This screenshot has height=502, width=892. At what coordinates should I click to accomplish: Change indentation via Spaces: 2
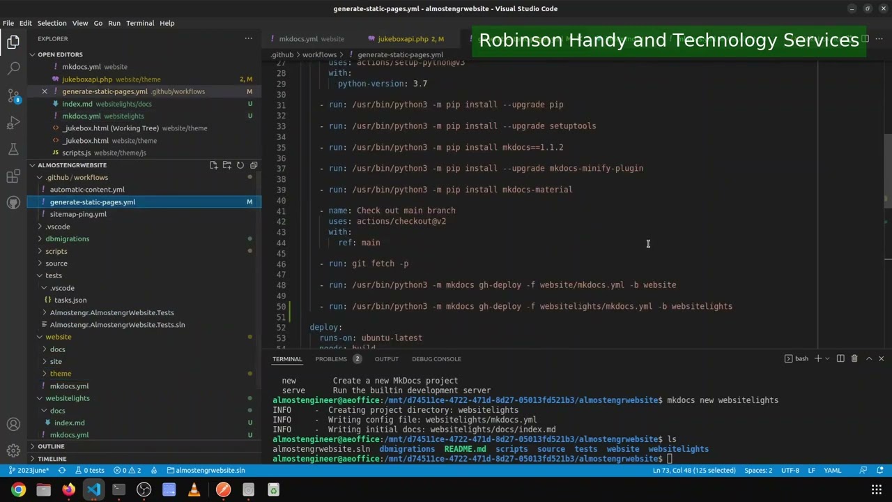[x=758, y=470]
